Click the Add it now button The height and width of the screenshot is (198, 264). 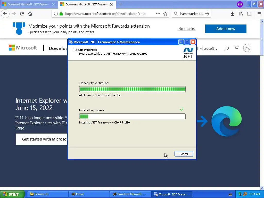coord(226,29)
